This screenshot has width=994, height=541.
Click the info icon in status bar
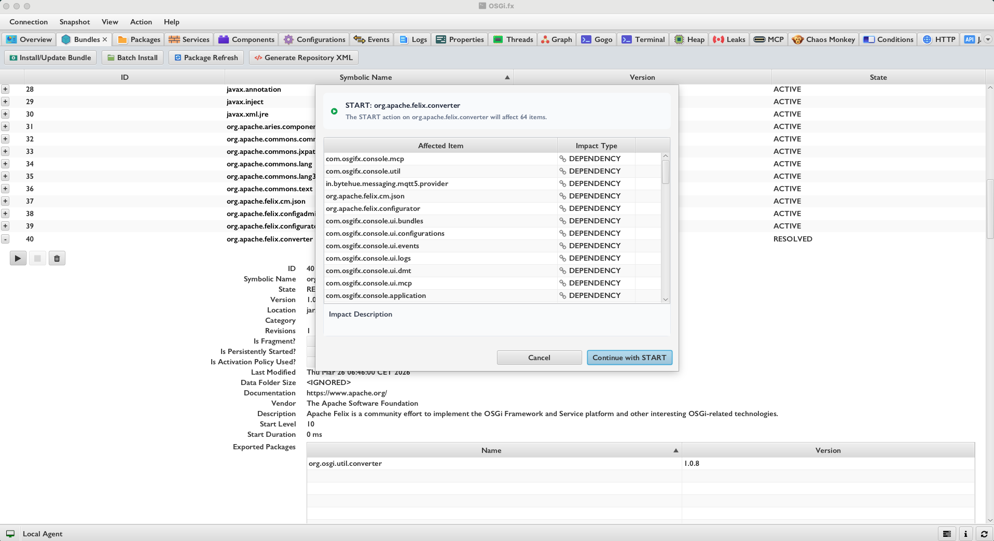[965, 534]
